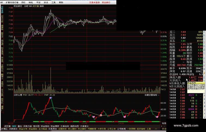Open the 核心题材 tab
The image size is (206, 132).
click(72, 129)
